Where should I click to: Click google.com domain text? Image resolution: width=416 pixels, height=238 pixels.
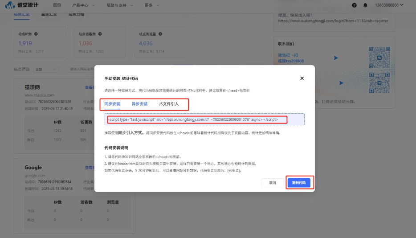tap(35, 175)
